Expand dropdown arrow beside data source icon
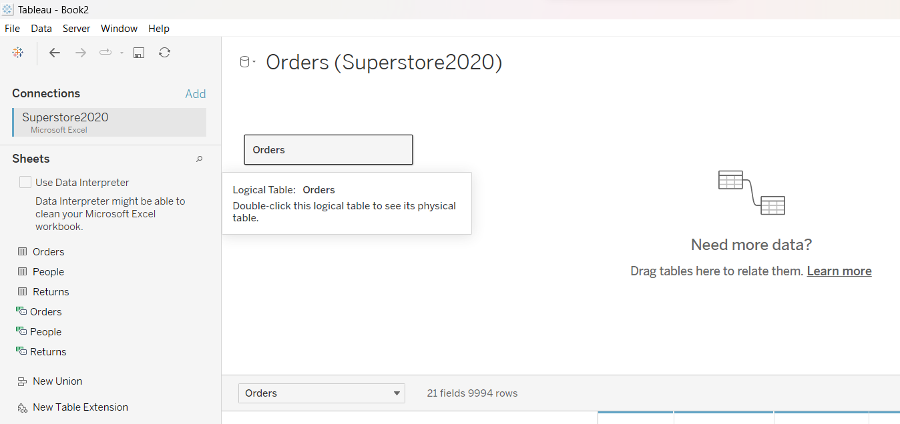Viewport: 900px width, 424px height. tap(254, 62)
